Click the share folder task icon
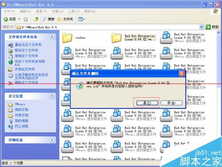 10,69
